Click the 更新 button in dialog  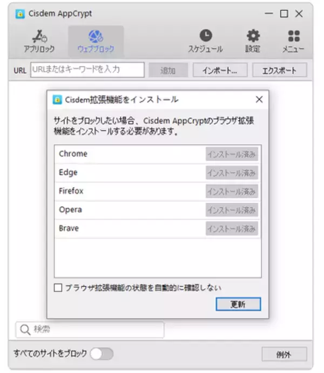click(238, 304)
